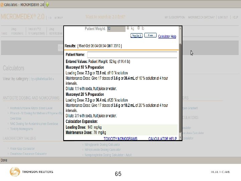Click the popup scrollbar down arrow
The width and height of the screenshot is (241, 181).
[180, 138]
